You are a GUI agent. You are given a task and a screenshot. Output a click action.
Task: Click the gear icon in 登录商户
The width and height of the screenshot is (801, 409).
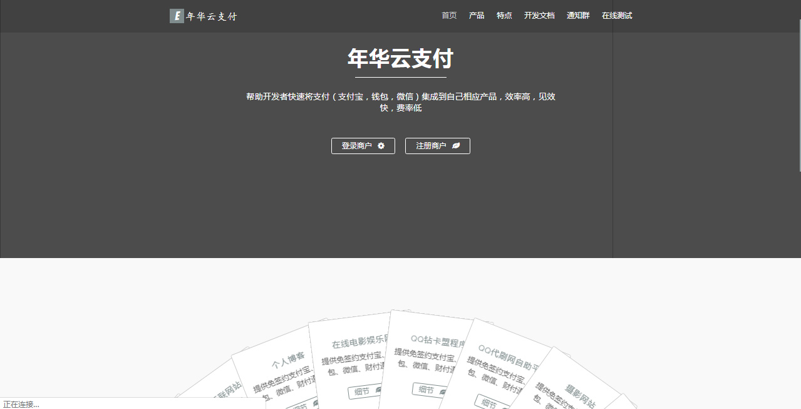point(381,146)
